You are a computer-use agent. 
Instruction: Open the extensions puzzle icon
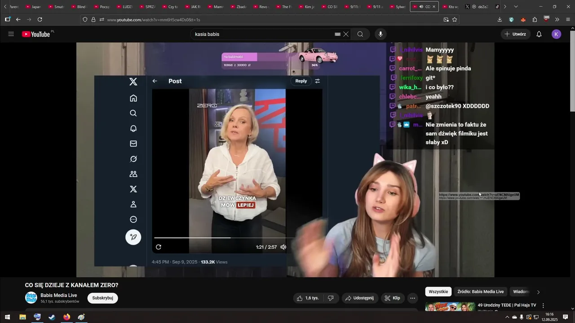coord(535,20)
